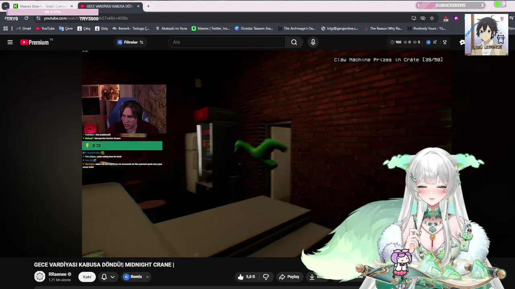Open the Filtreler filter options
515x289 pixels.
point(130,42)
